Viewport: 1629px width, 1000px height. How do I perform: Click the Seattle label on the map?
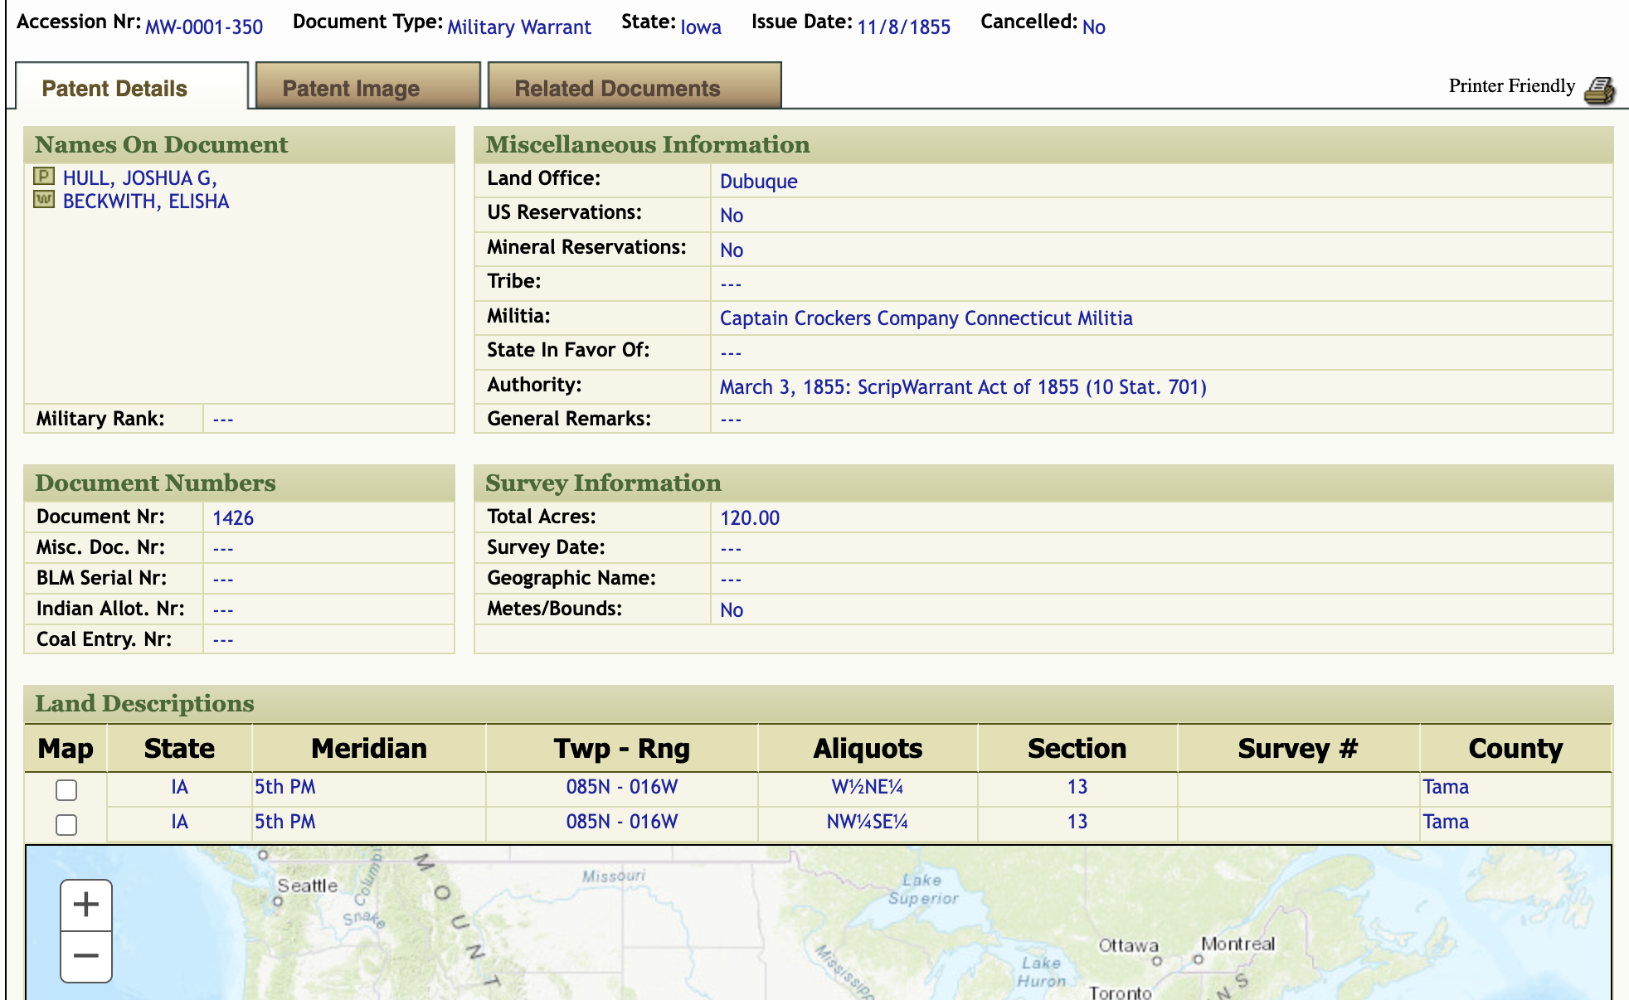coord(307,886)
